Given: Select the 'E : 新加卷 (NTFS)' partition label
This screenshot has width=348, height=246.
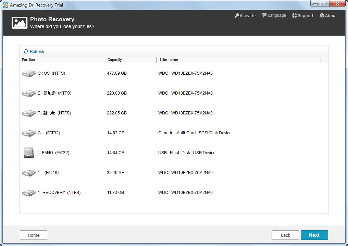Looking at the screenshot, I should (x=54, y=93).
